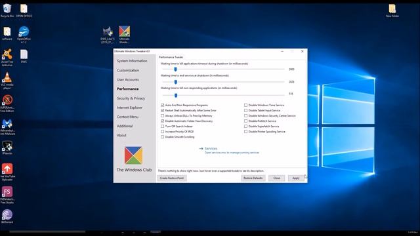Check Disable Tablet Input Service
This screenshot has width=420, height=236.
click(x=245, y=110)
